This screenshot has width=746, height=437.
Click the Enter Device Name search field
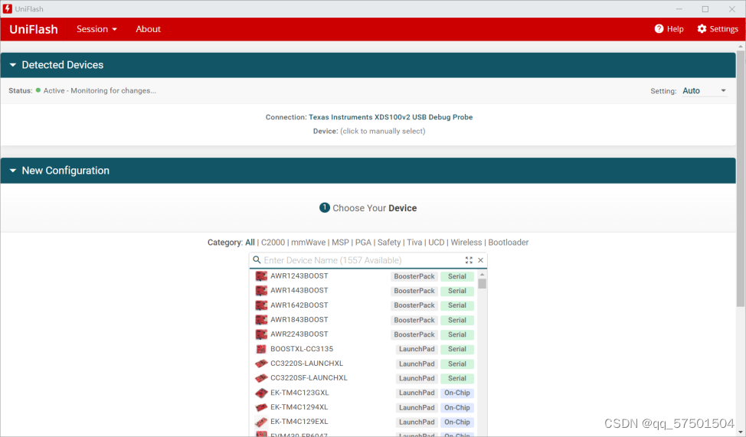coord(362,260)
